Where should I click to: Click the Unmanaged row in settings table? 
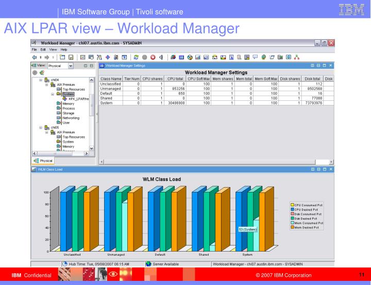click(216, 88)
